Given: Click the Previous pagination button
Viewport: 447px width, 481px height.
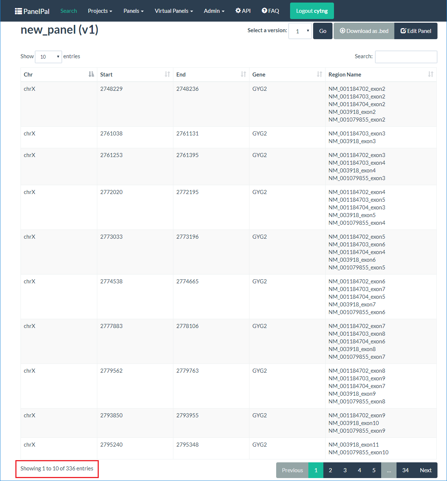Looking at the screenshot, I should point(292,470).
